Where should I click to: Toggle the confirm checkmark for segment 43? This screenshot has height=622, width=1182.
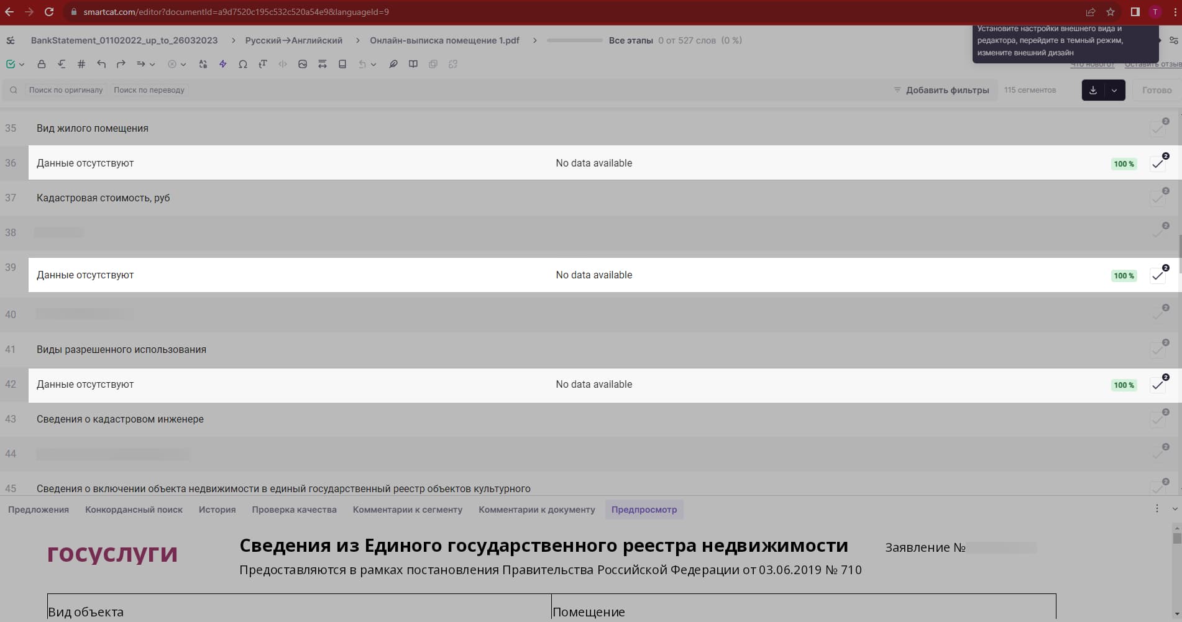click(1158, 419)
